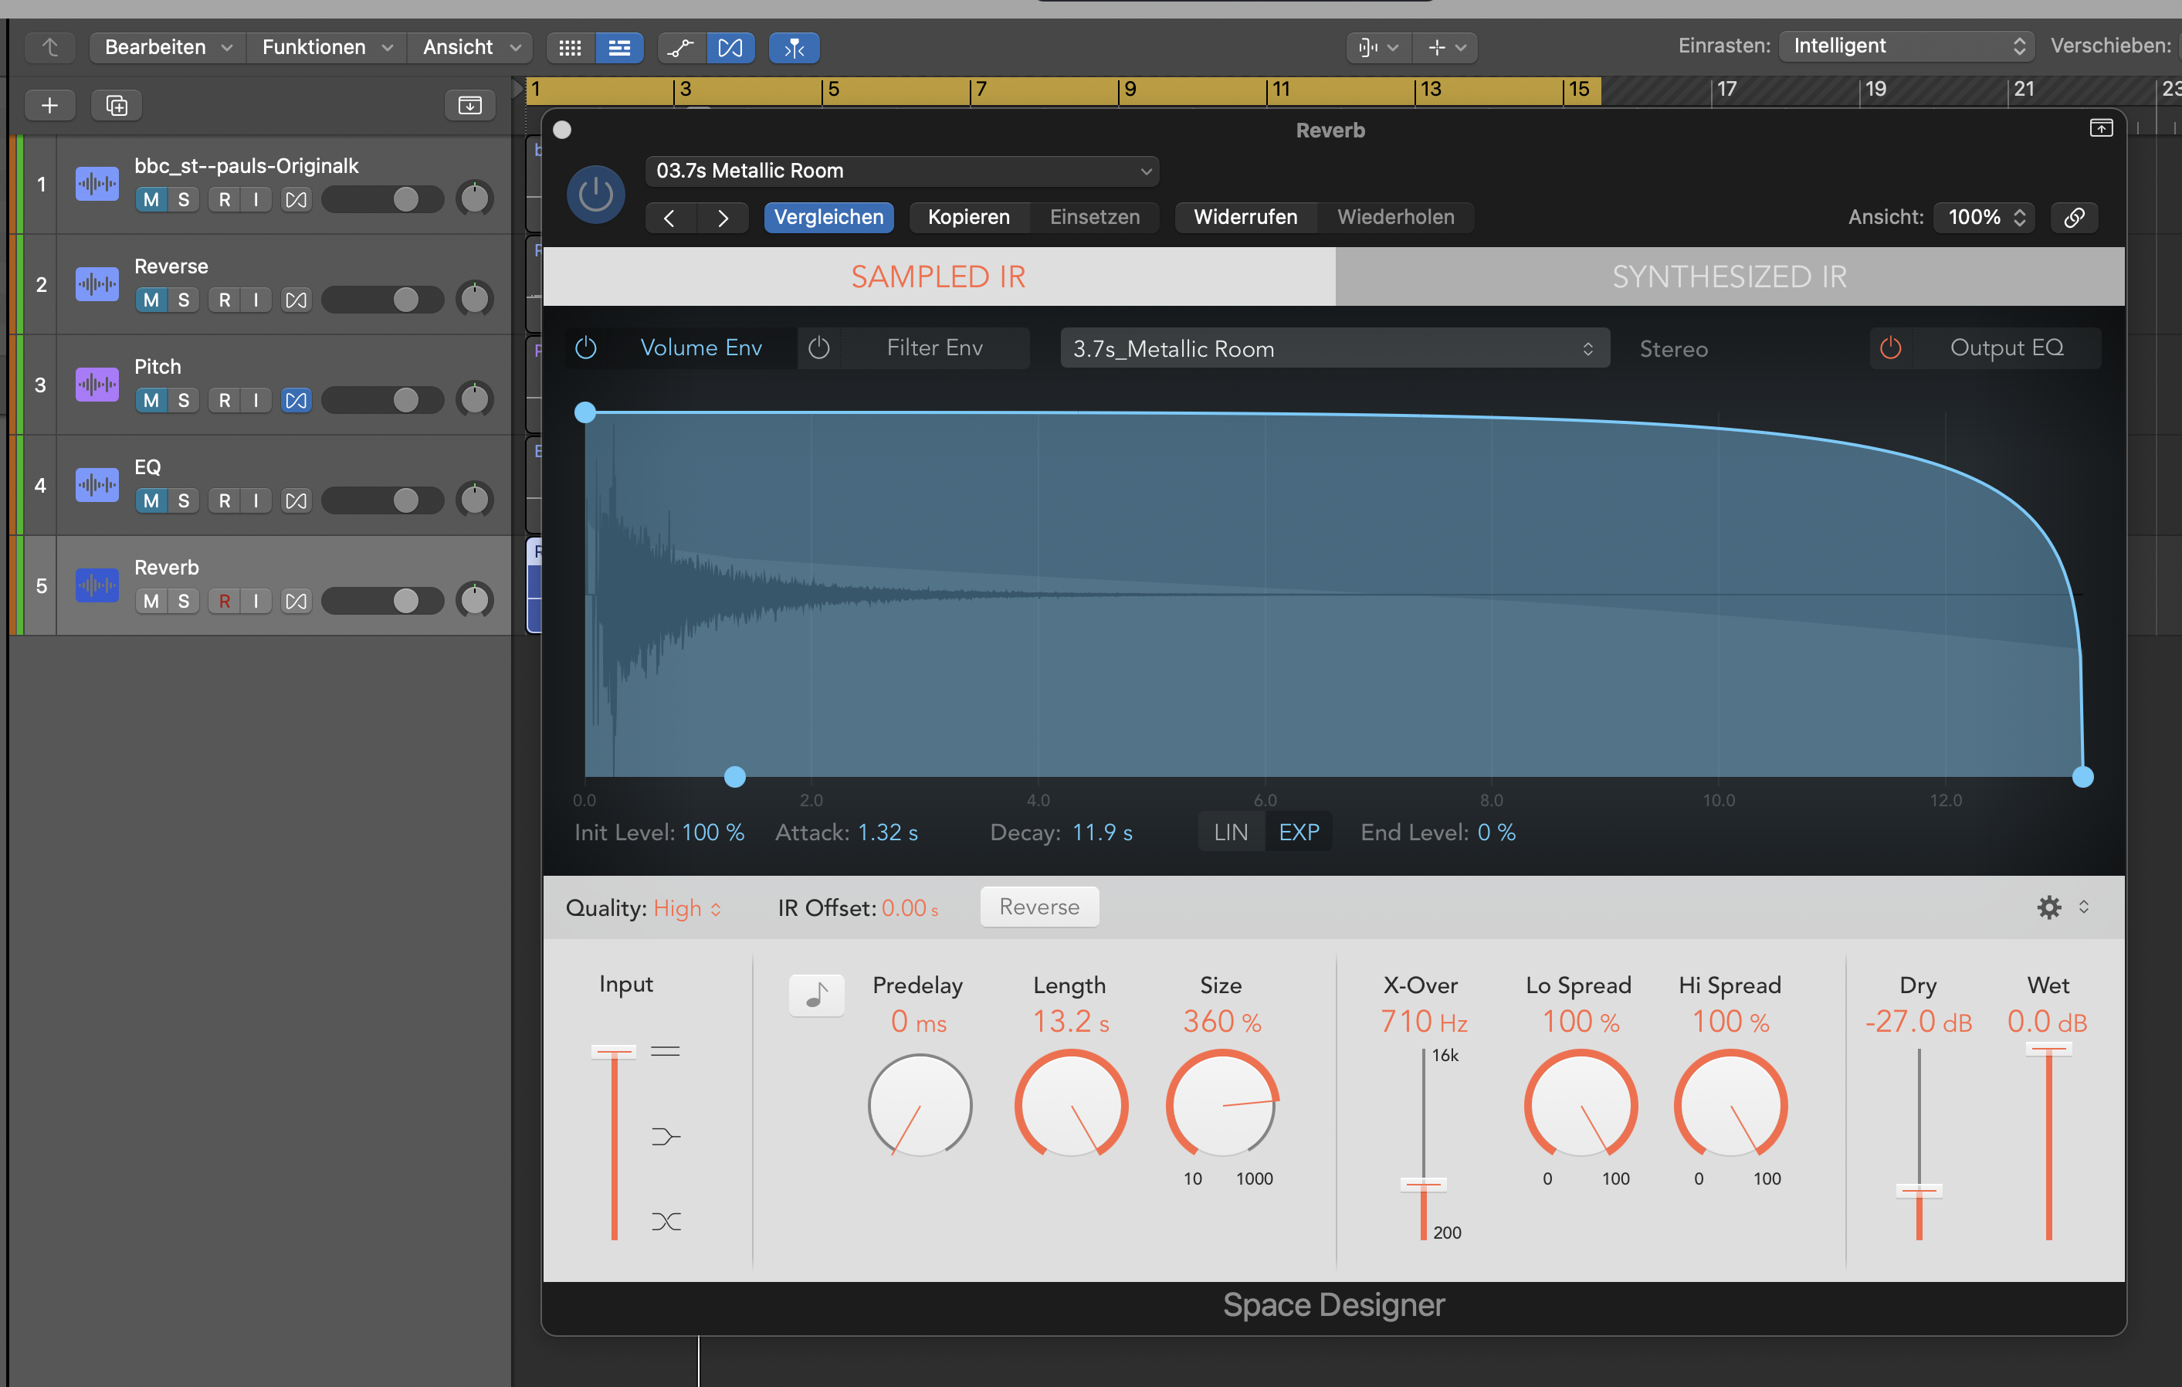
Task: Click the Einsetzen button
Action: click(x=1095, y=218)
